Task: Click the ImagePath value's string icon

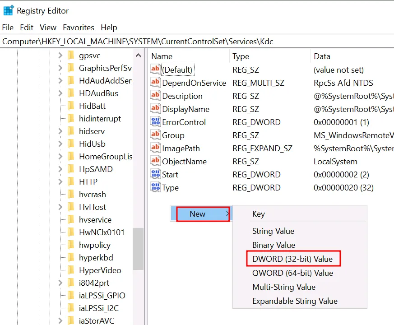Action: (x=156, y=148)
